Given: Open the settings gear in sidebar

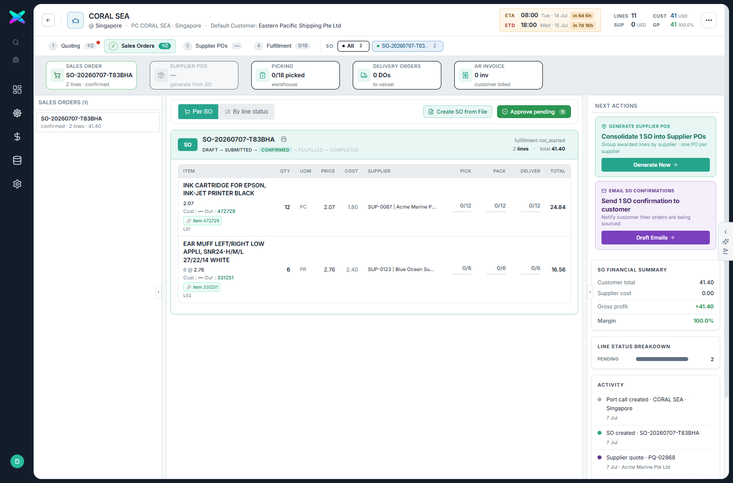Looking at the screenshot, I should 17,184.
